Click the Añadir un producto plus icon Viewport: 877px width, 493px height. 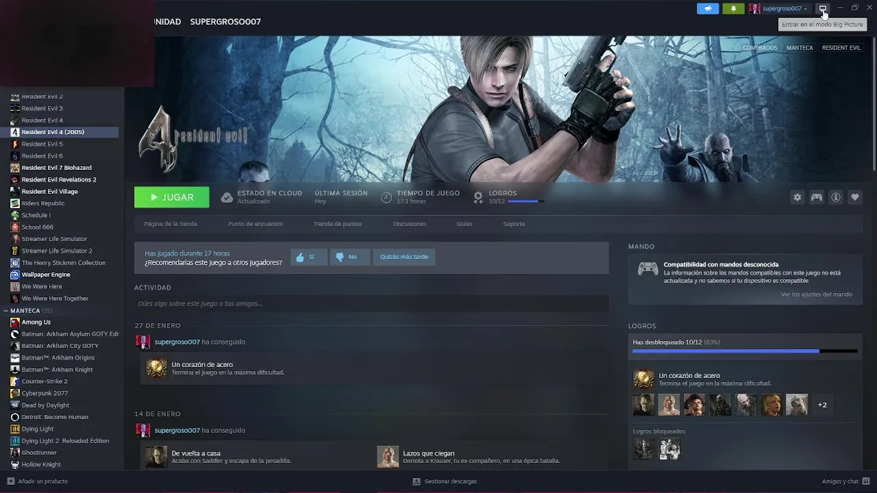click(10, 481)
